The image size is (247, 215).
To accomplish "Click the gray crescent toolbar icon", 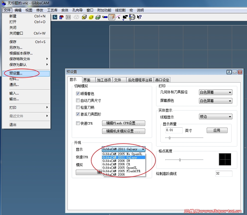I will pyautogui.click(x=68, y=17).
